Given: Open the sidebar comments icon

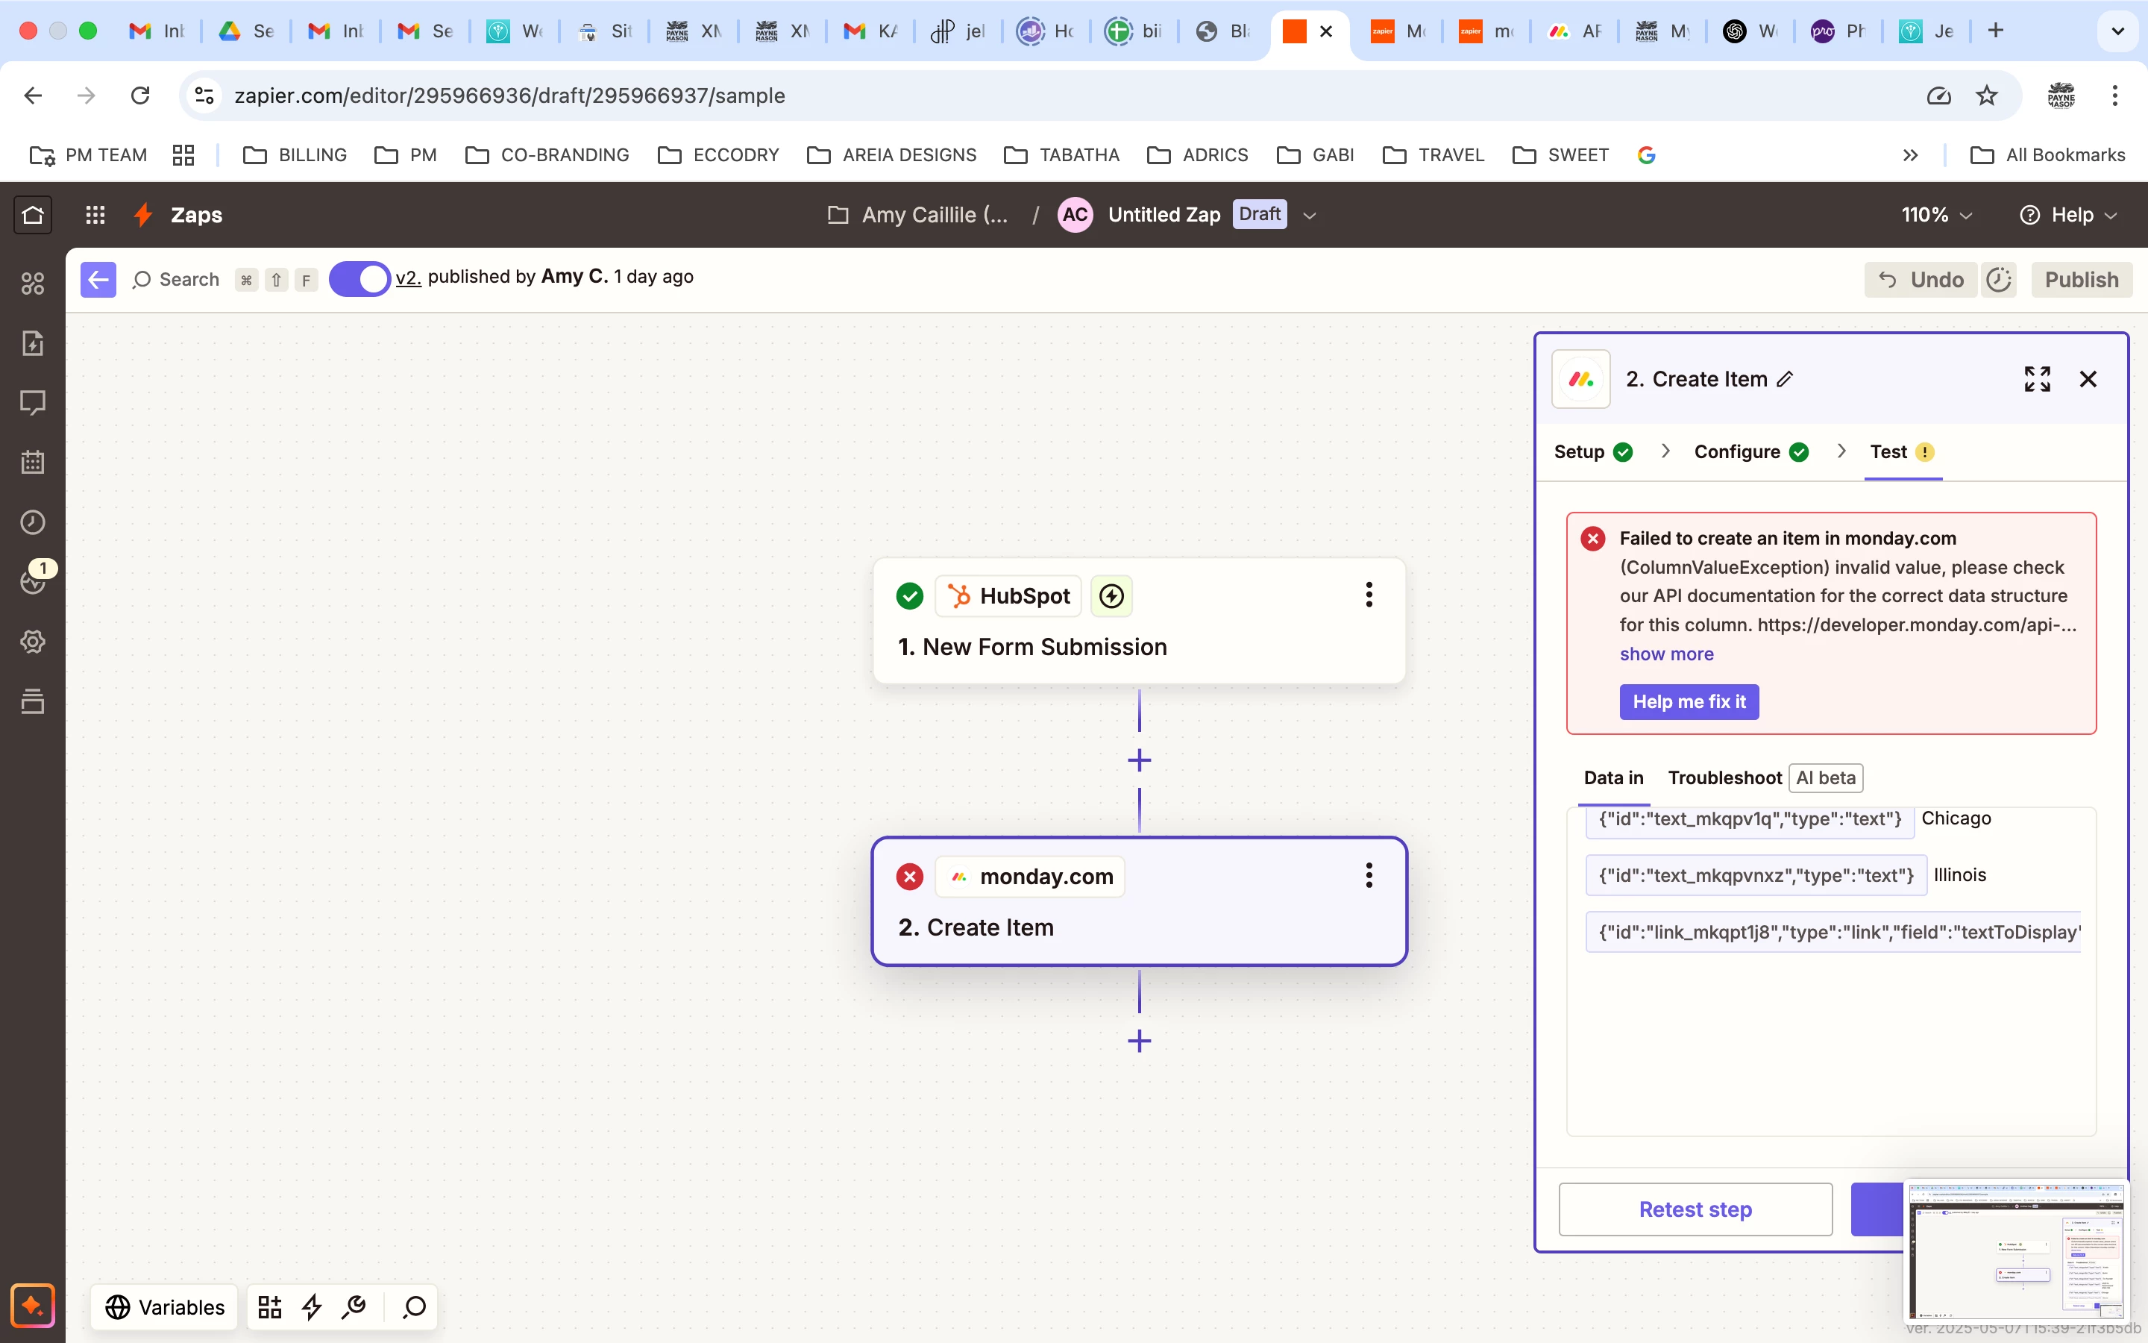Looking at the screenshot, I should 33,402.
